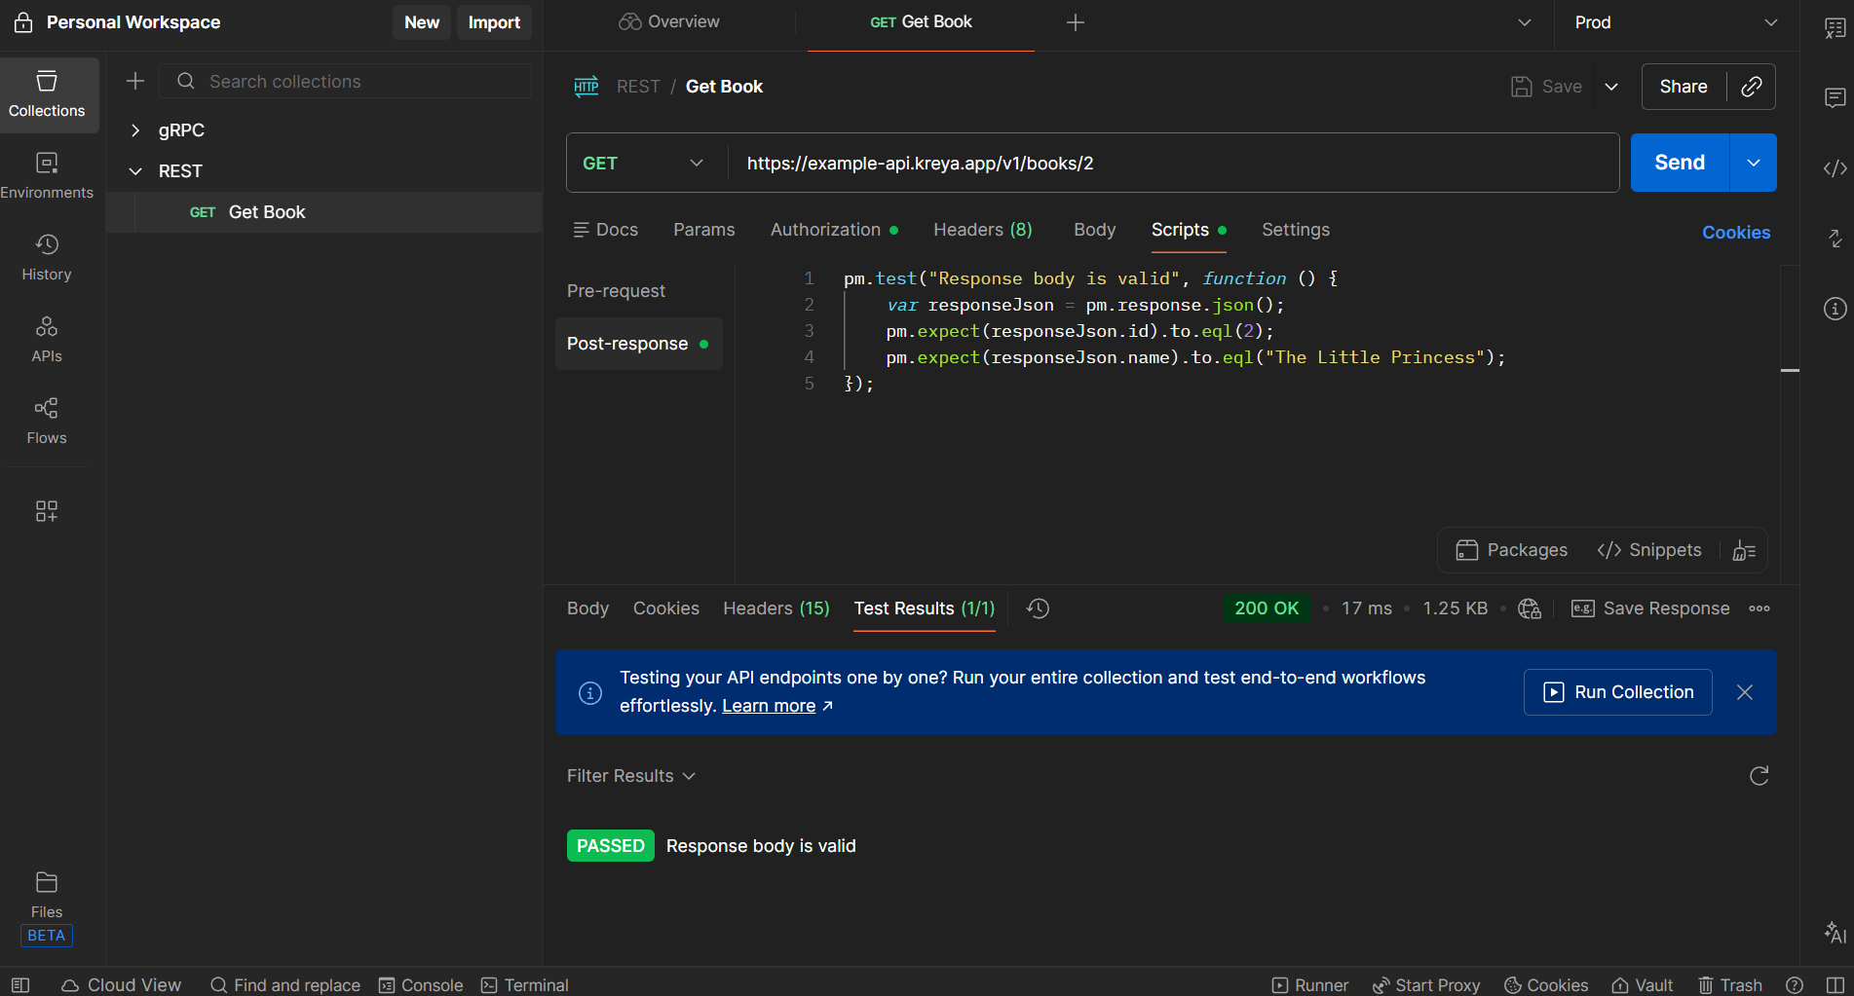1854x996 pixels.
Task: Open the Prod environment dropdown
Action: [x=1675, y=22]
